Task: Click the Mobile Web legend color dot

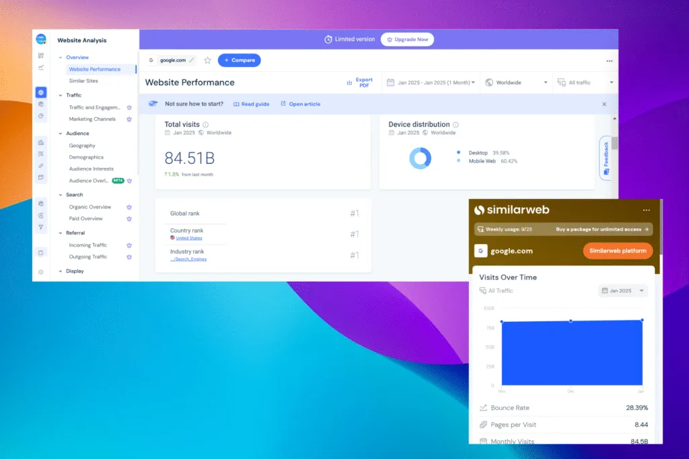Action: pyautogui.click(x=458, y=161)
